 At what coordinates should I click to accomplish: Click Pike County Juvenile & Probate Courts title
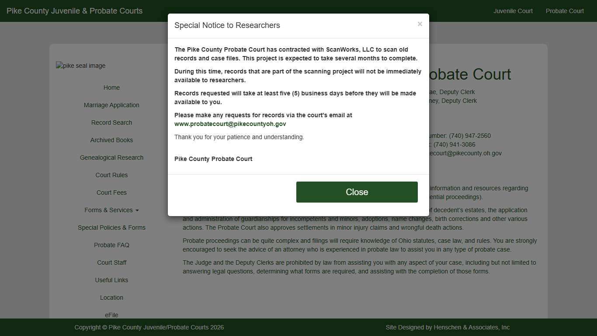(74, 11)
